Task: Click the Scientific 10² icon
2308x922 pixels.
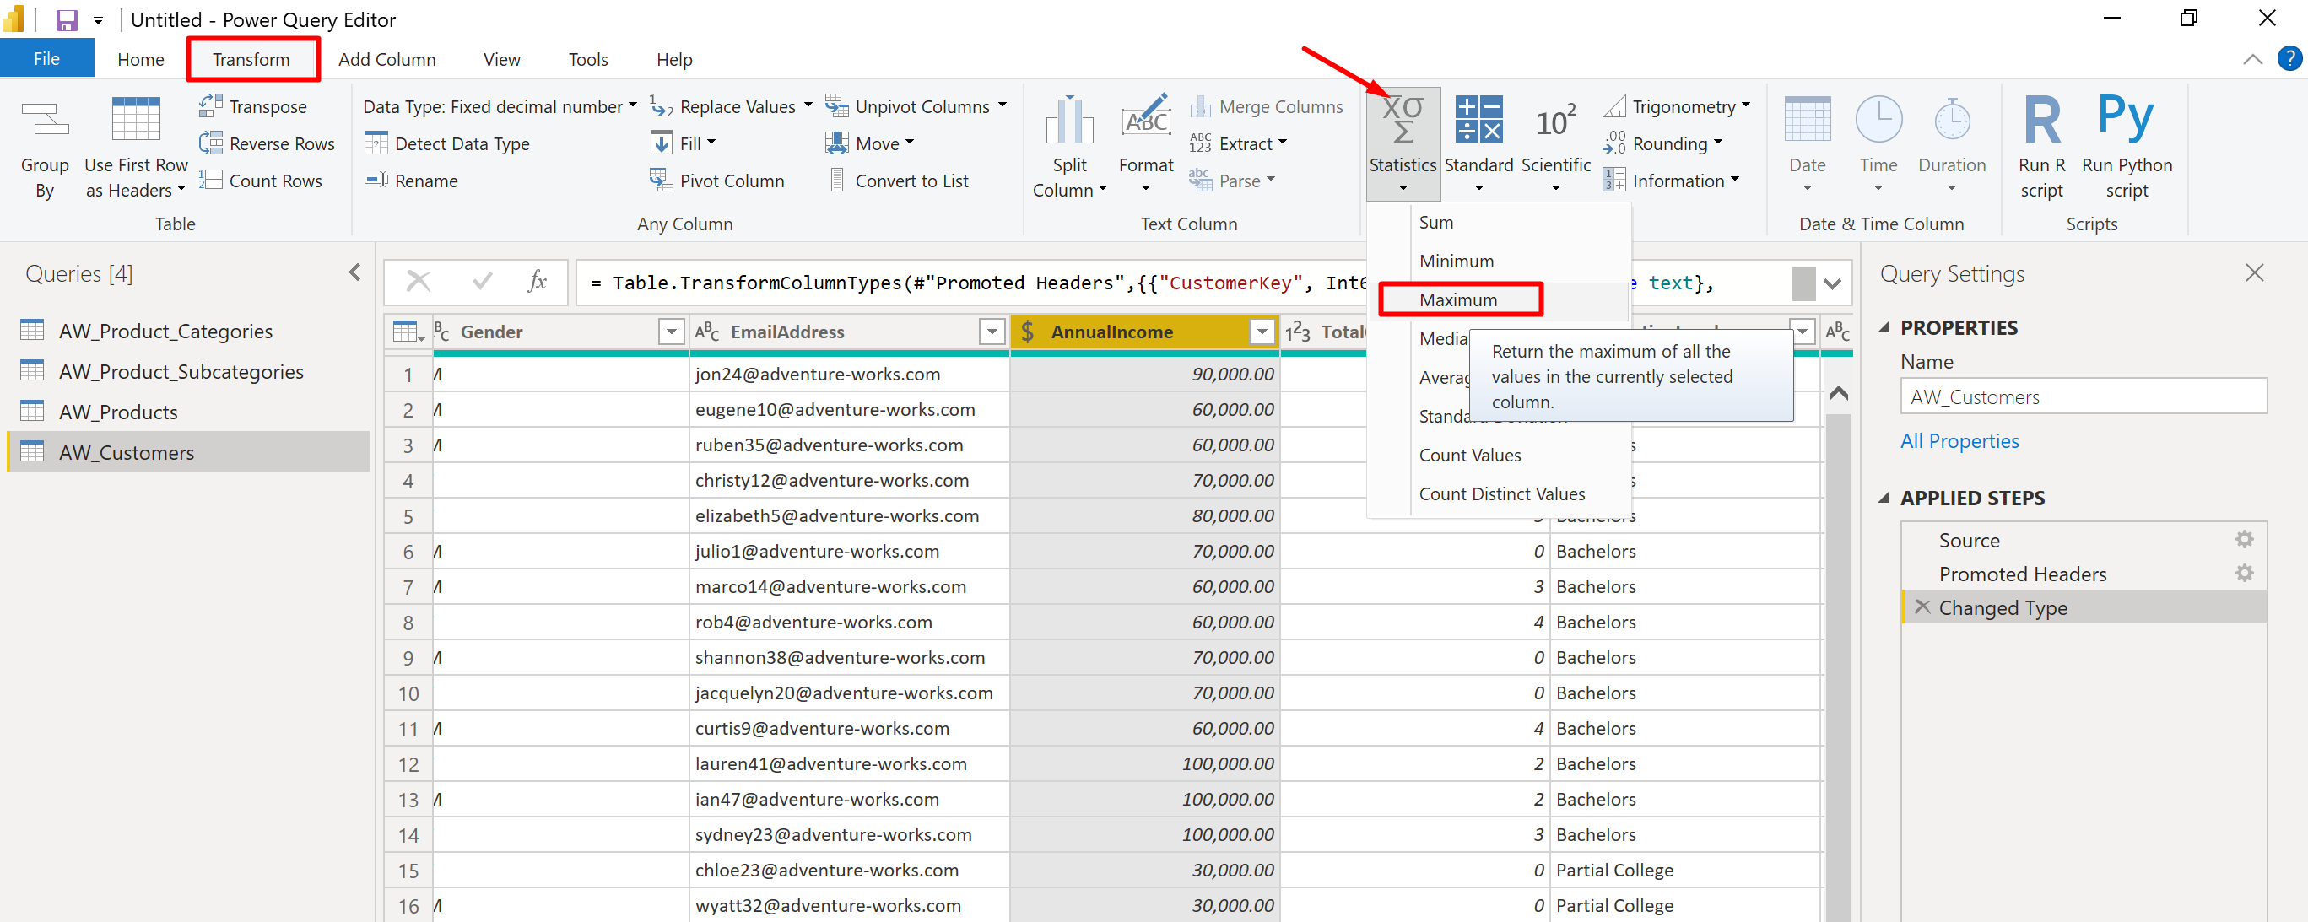Action: tap(1555, 120)
